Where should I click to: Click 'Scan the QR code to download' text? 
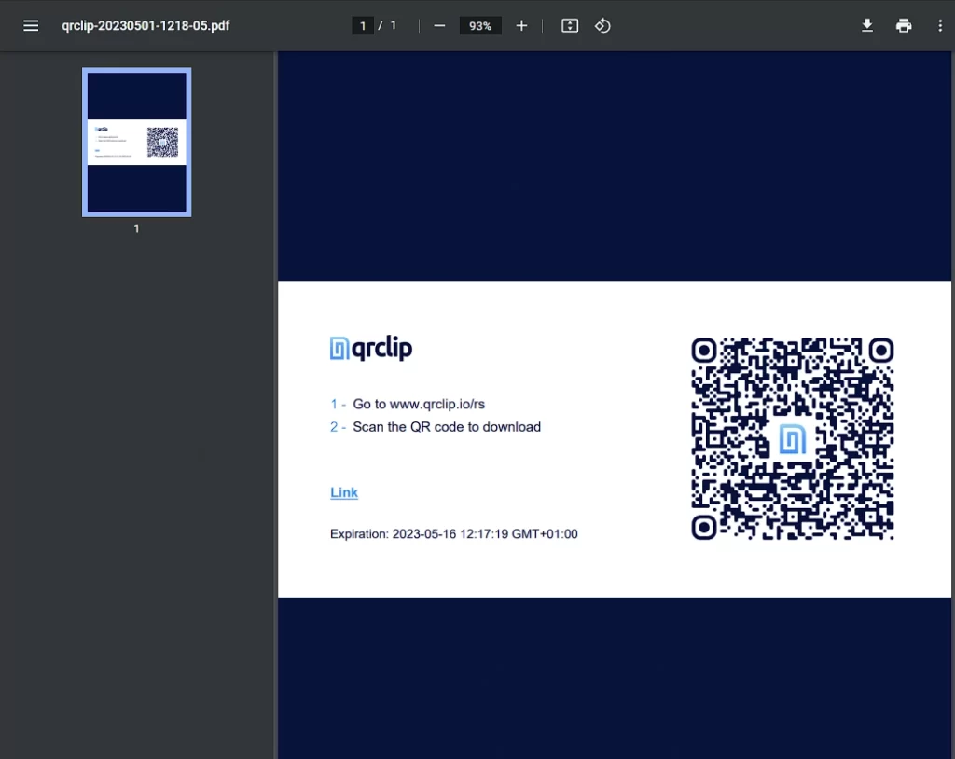point(447,427)
